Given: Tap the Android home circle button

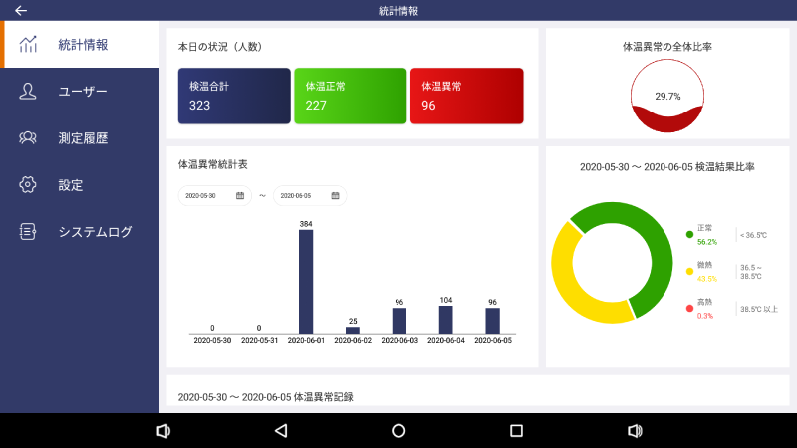Looking at the screenshot, I should 398,431.
